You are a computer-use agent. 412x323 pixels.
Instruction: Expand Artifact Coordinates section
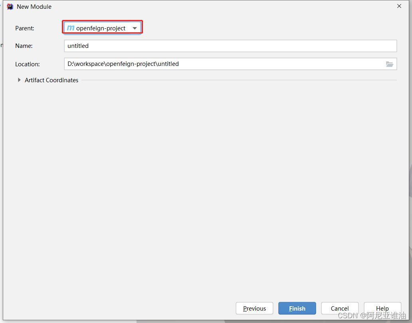point(19,80)
